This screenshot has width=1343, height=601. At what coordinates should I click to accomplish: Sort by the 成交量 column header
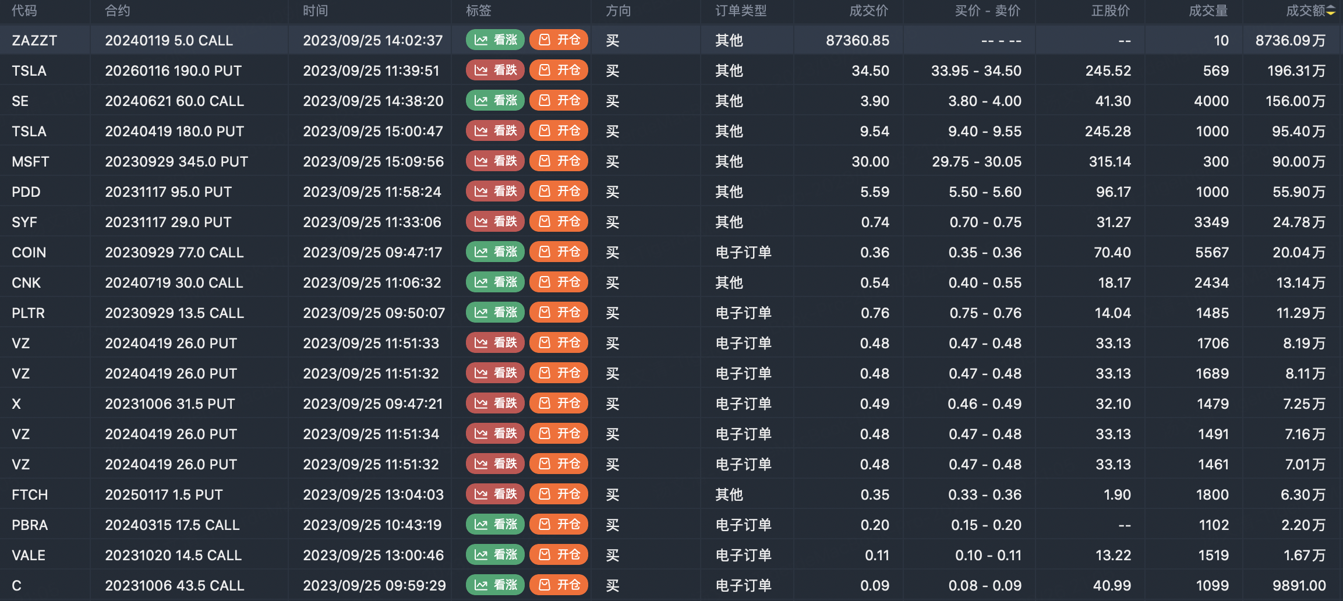(x=1208, y=11)
